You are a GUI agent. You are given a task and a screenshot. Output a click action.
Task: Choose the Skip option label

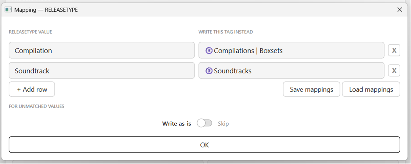[223, 124]
